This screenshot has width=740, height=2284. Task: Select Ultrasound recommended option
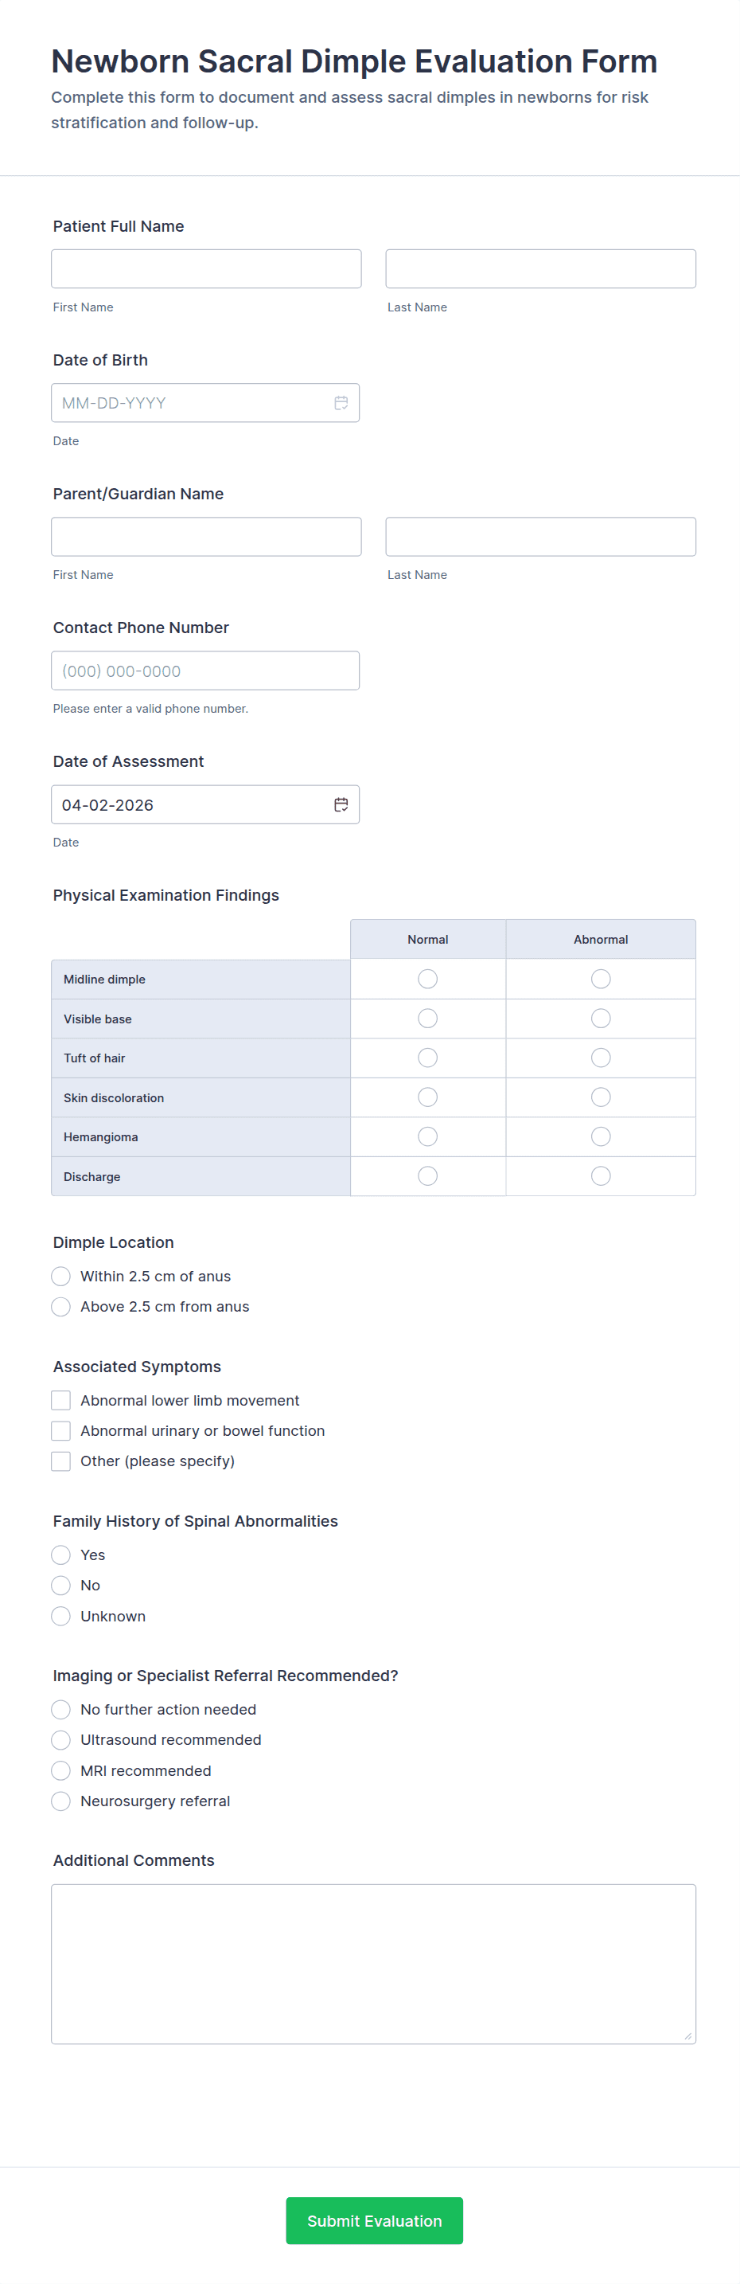[61, 1739]
